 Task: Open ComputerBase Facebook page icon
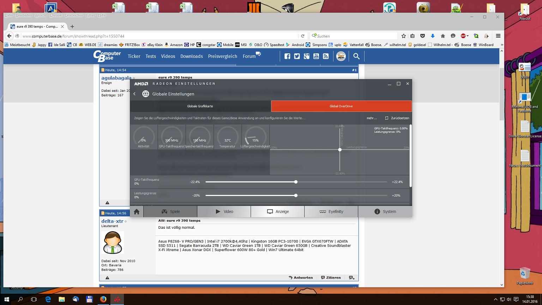[287, 56]
